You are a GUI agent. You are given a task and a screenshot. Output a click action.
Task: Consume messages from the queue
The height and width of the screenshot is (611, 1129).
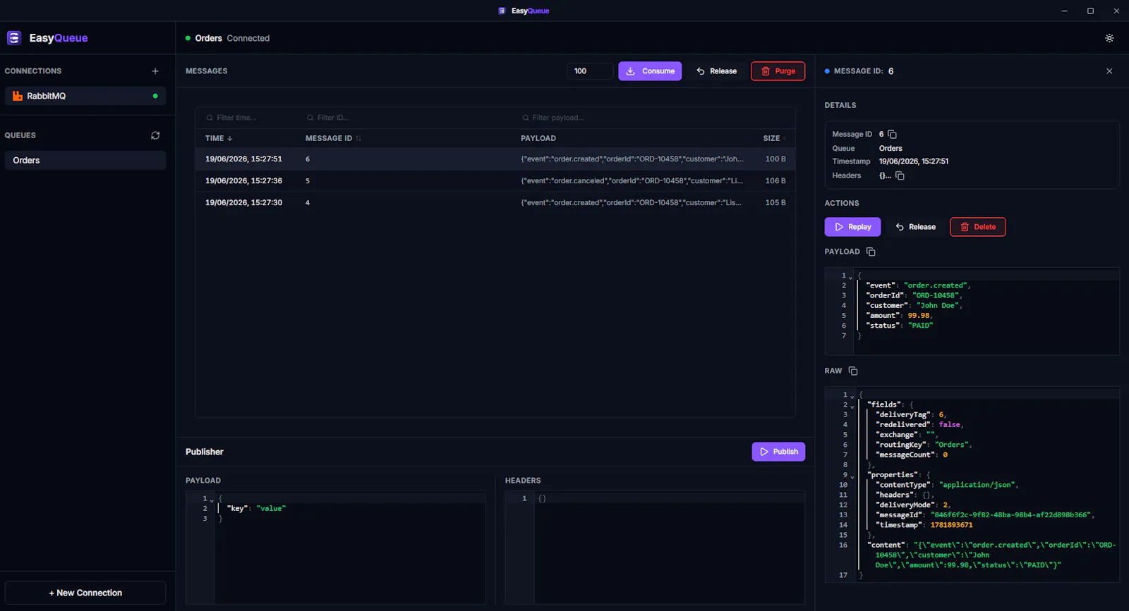pos(650,71)
